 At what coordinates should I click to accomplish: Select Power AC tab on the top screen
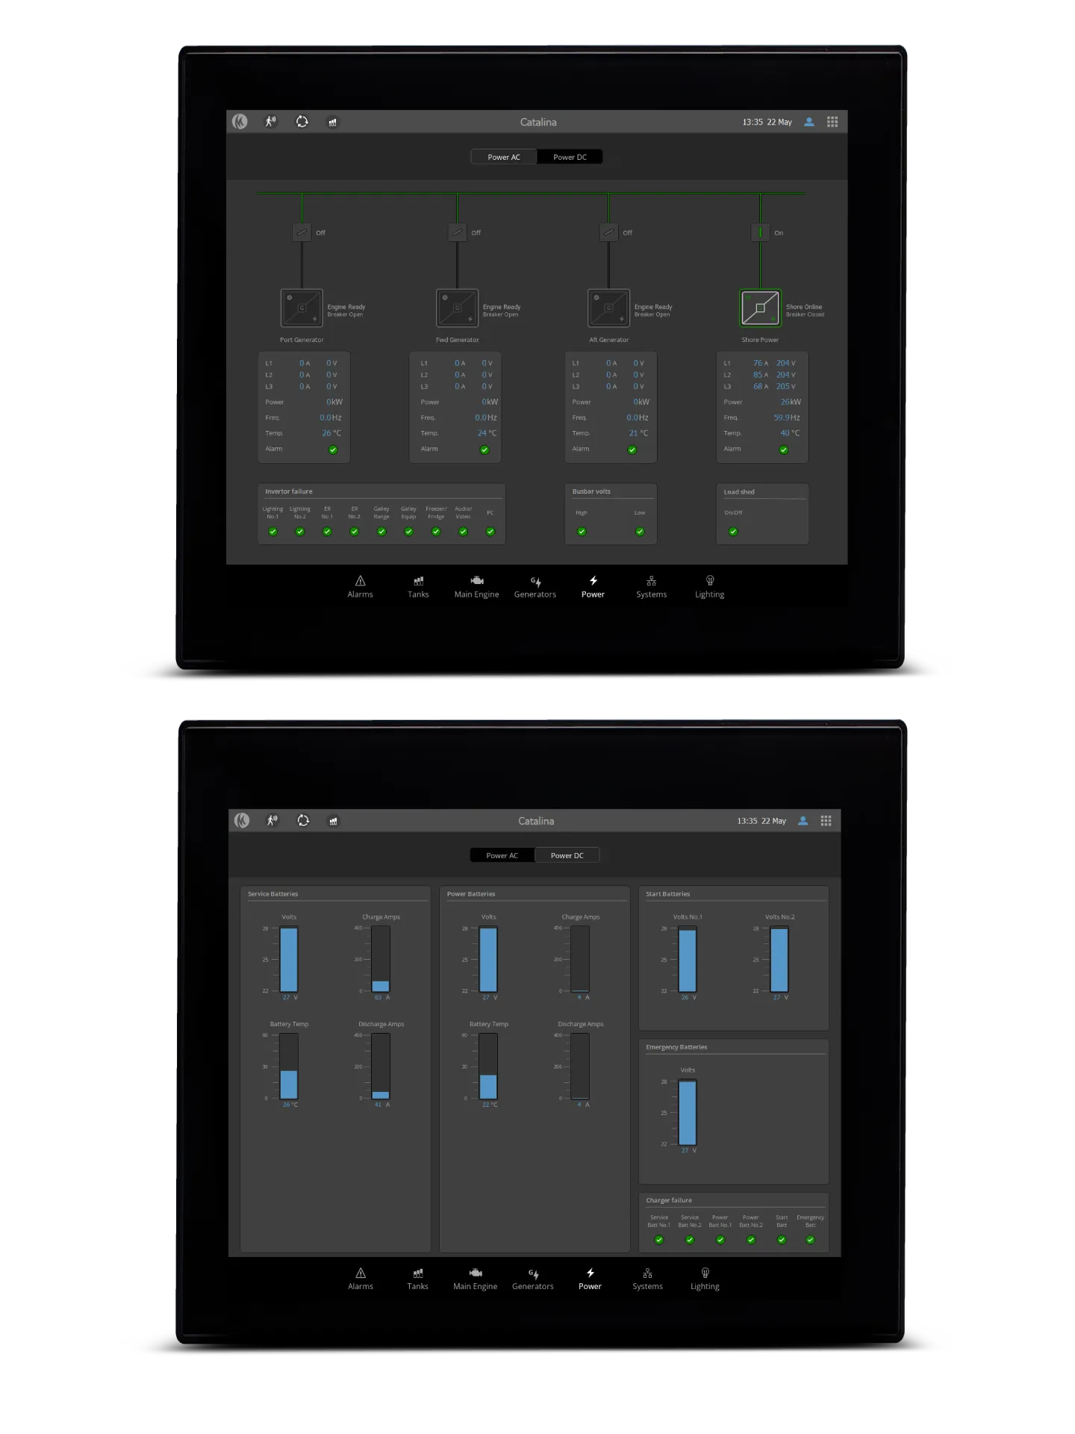[x=504, y=157]
